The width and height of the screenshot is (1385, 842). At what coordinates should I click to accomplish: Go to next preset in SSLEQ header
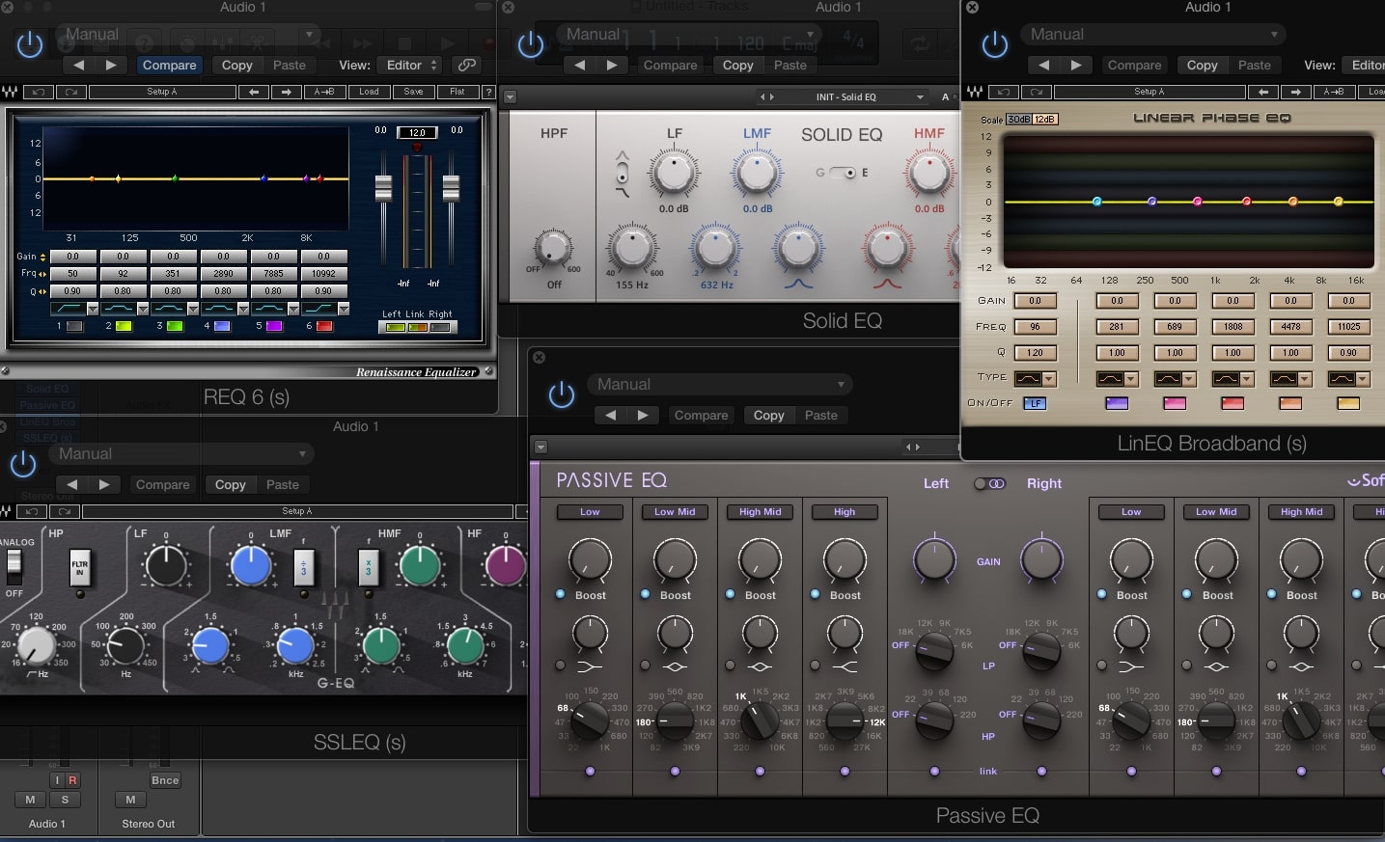104,485
